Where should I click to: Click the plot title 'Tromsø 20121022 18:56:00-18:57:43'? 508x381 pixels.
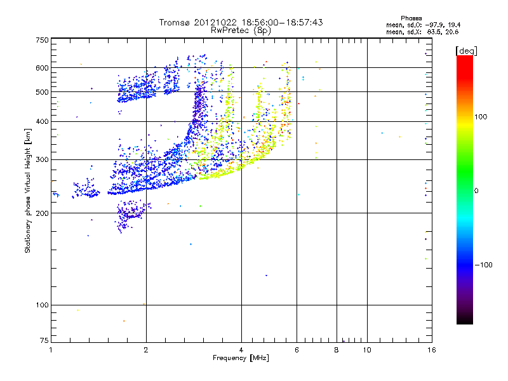(x=241, y=22)
